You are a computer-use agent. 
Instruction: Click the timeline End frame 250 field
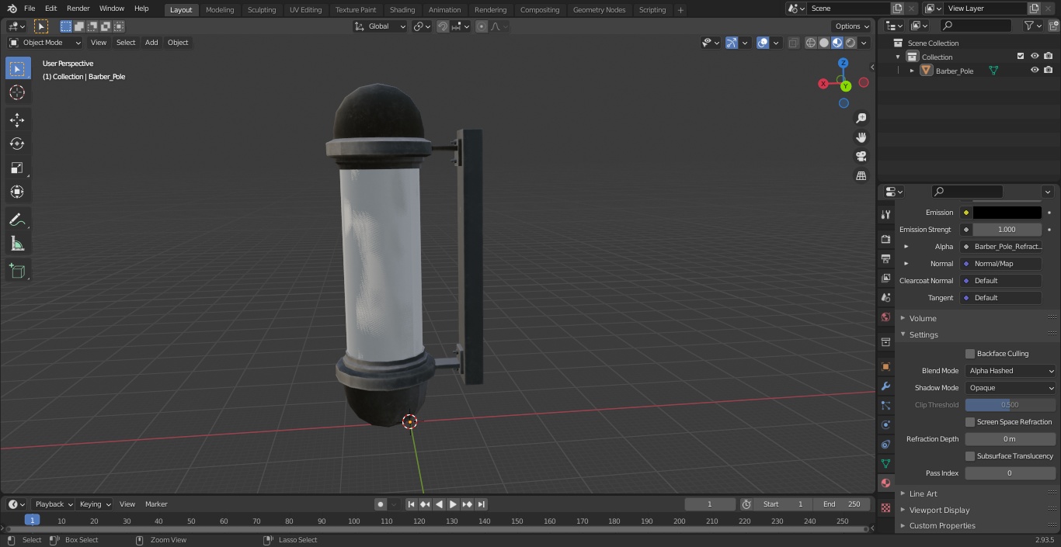pyautogui.click(x=842, y=504)
